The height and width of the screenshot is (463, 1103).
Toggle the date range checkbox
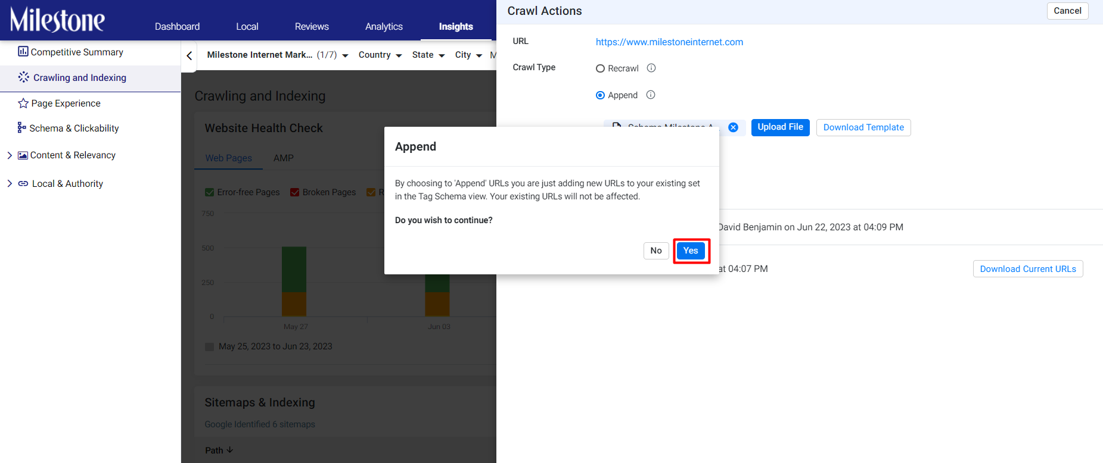(x=209, y=346)
